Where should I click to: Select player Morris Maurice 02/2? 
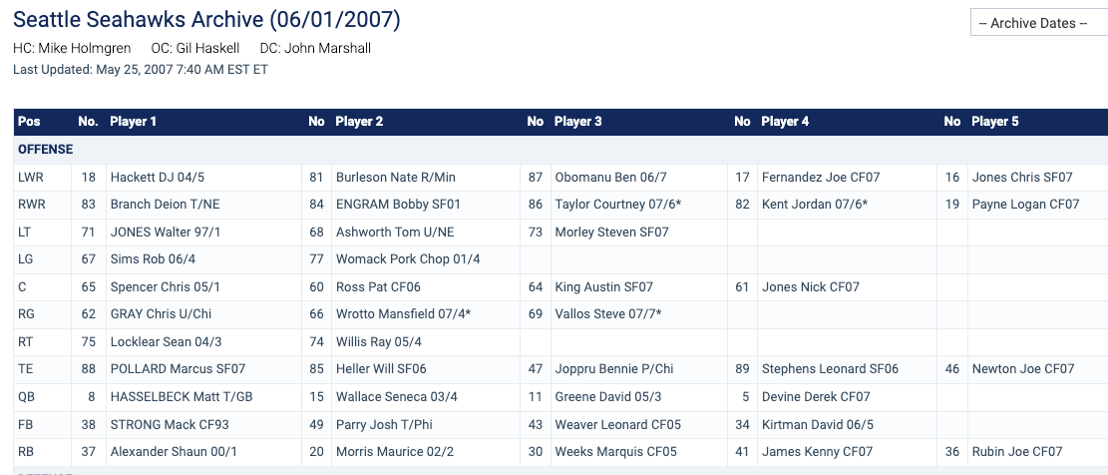394,452
